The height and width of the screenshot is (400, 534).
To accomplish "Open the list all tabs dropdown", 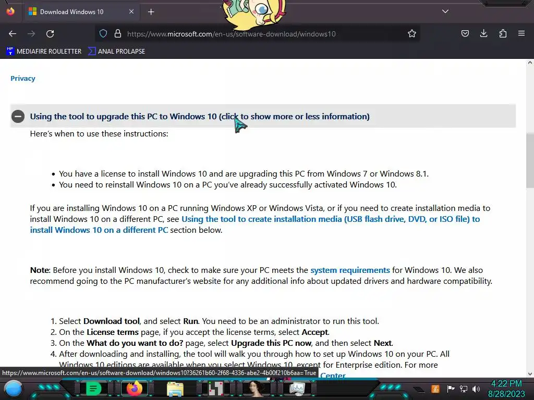I will 445,11.
